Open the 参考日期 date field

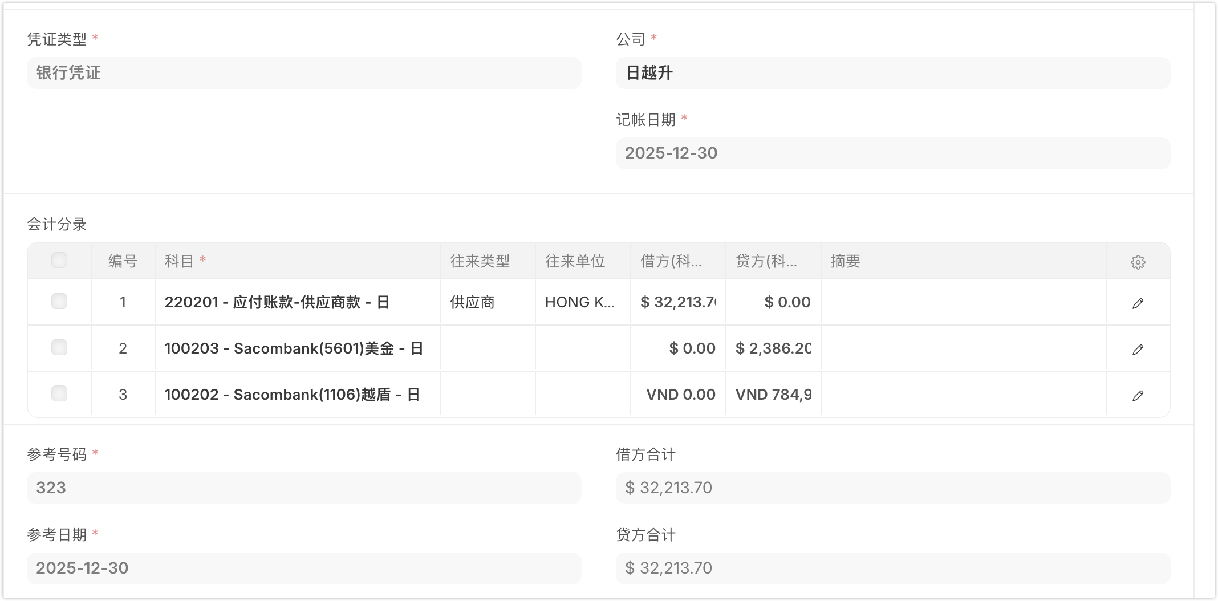(x=304, y=568)
